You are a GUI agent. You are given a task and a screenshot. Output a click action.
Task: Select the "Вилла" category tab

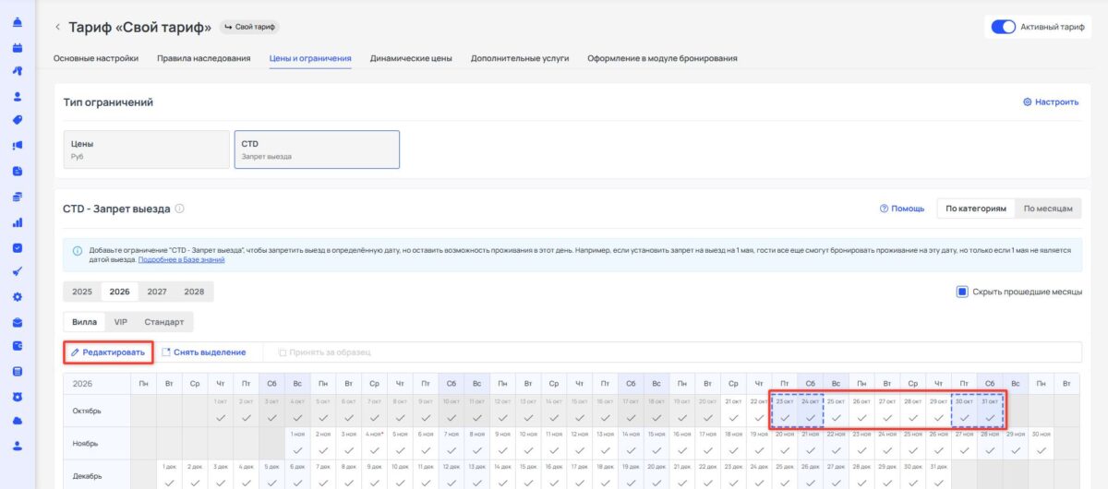(85, 322)
